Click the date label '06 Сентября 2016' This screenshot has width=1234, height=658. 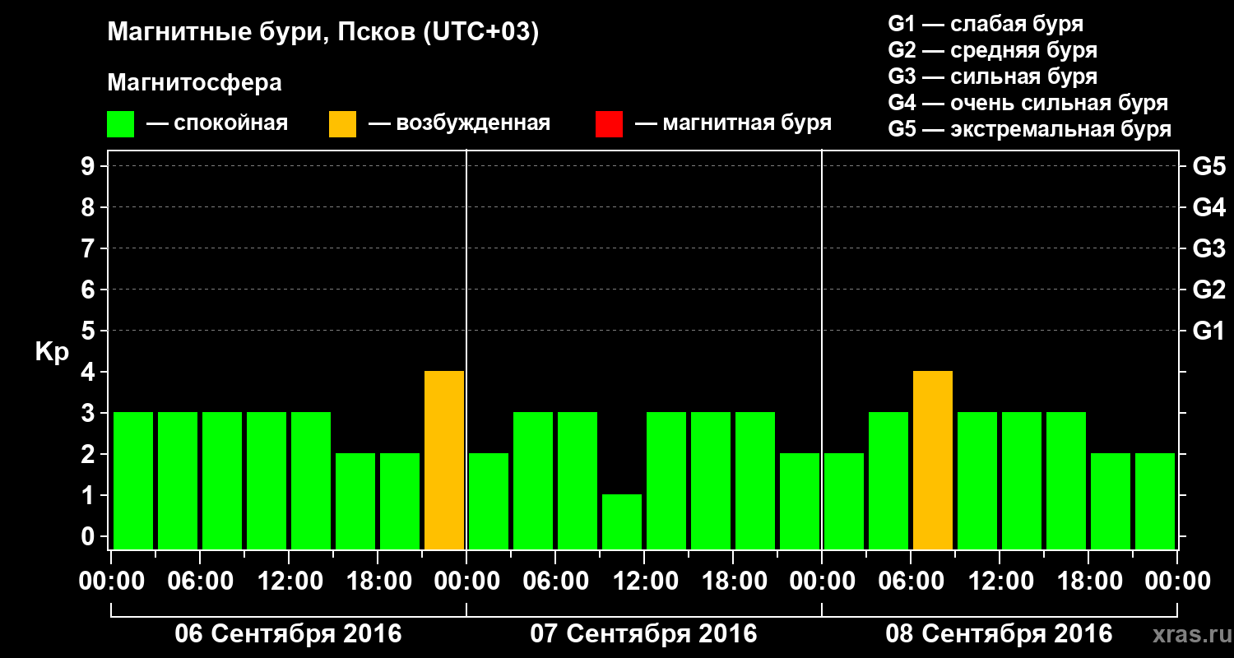click(288, 634)
